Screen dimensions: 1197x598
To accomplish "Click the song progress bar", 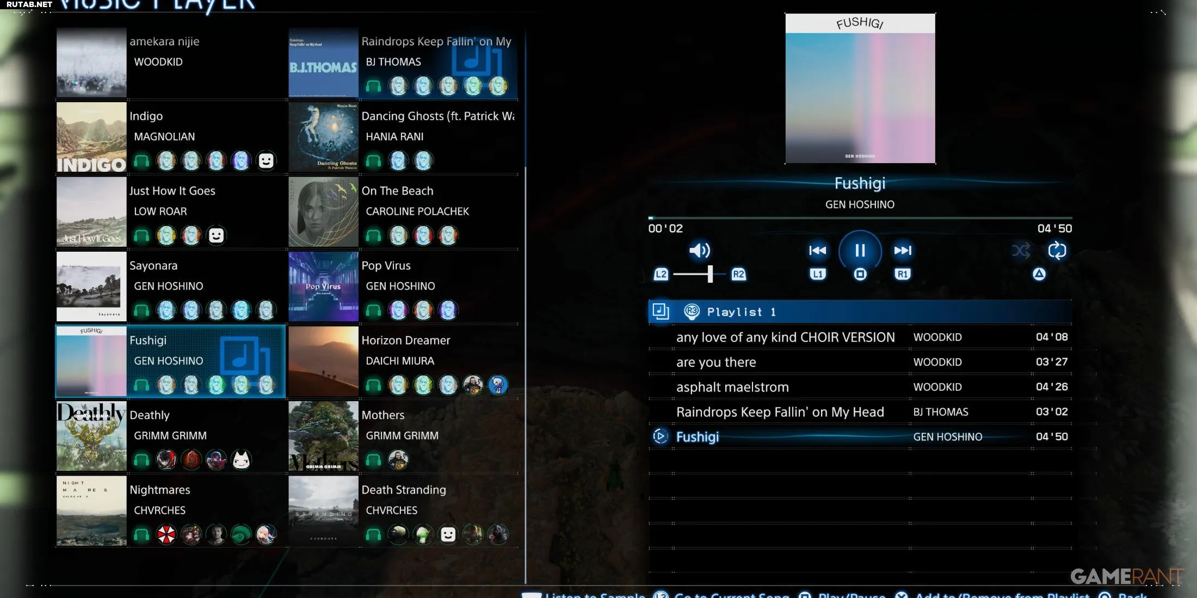I will pyautogui.click(x=860, y=218).
